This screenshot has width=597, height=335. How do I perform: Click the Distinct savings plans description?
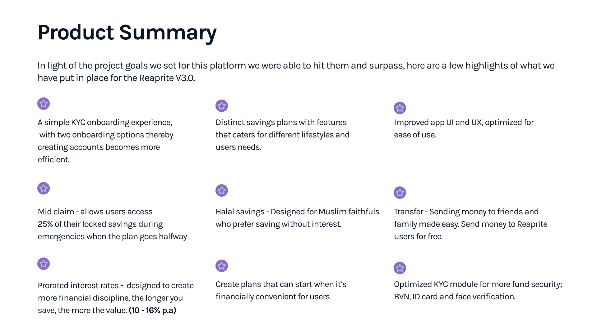tap(282, 135)
